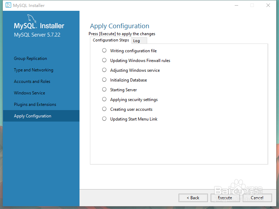Click the 'Applying security settings' label
Viewport: 279px width, 209px height.
click(134, 100)
